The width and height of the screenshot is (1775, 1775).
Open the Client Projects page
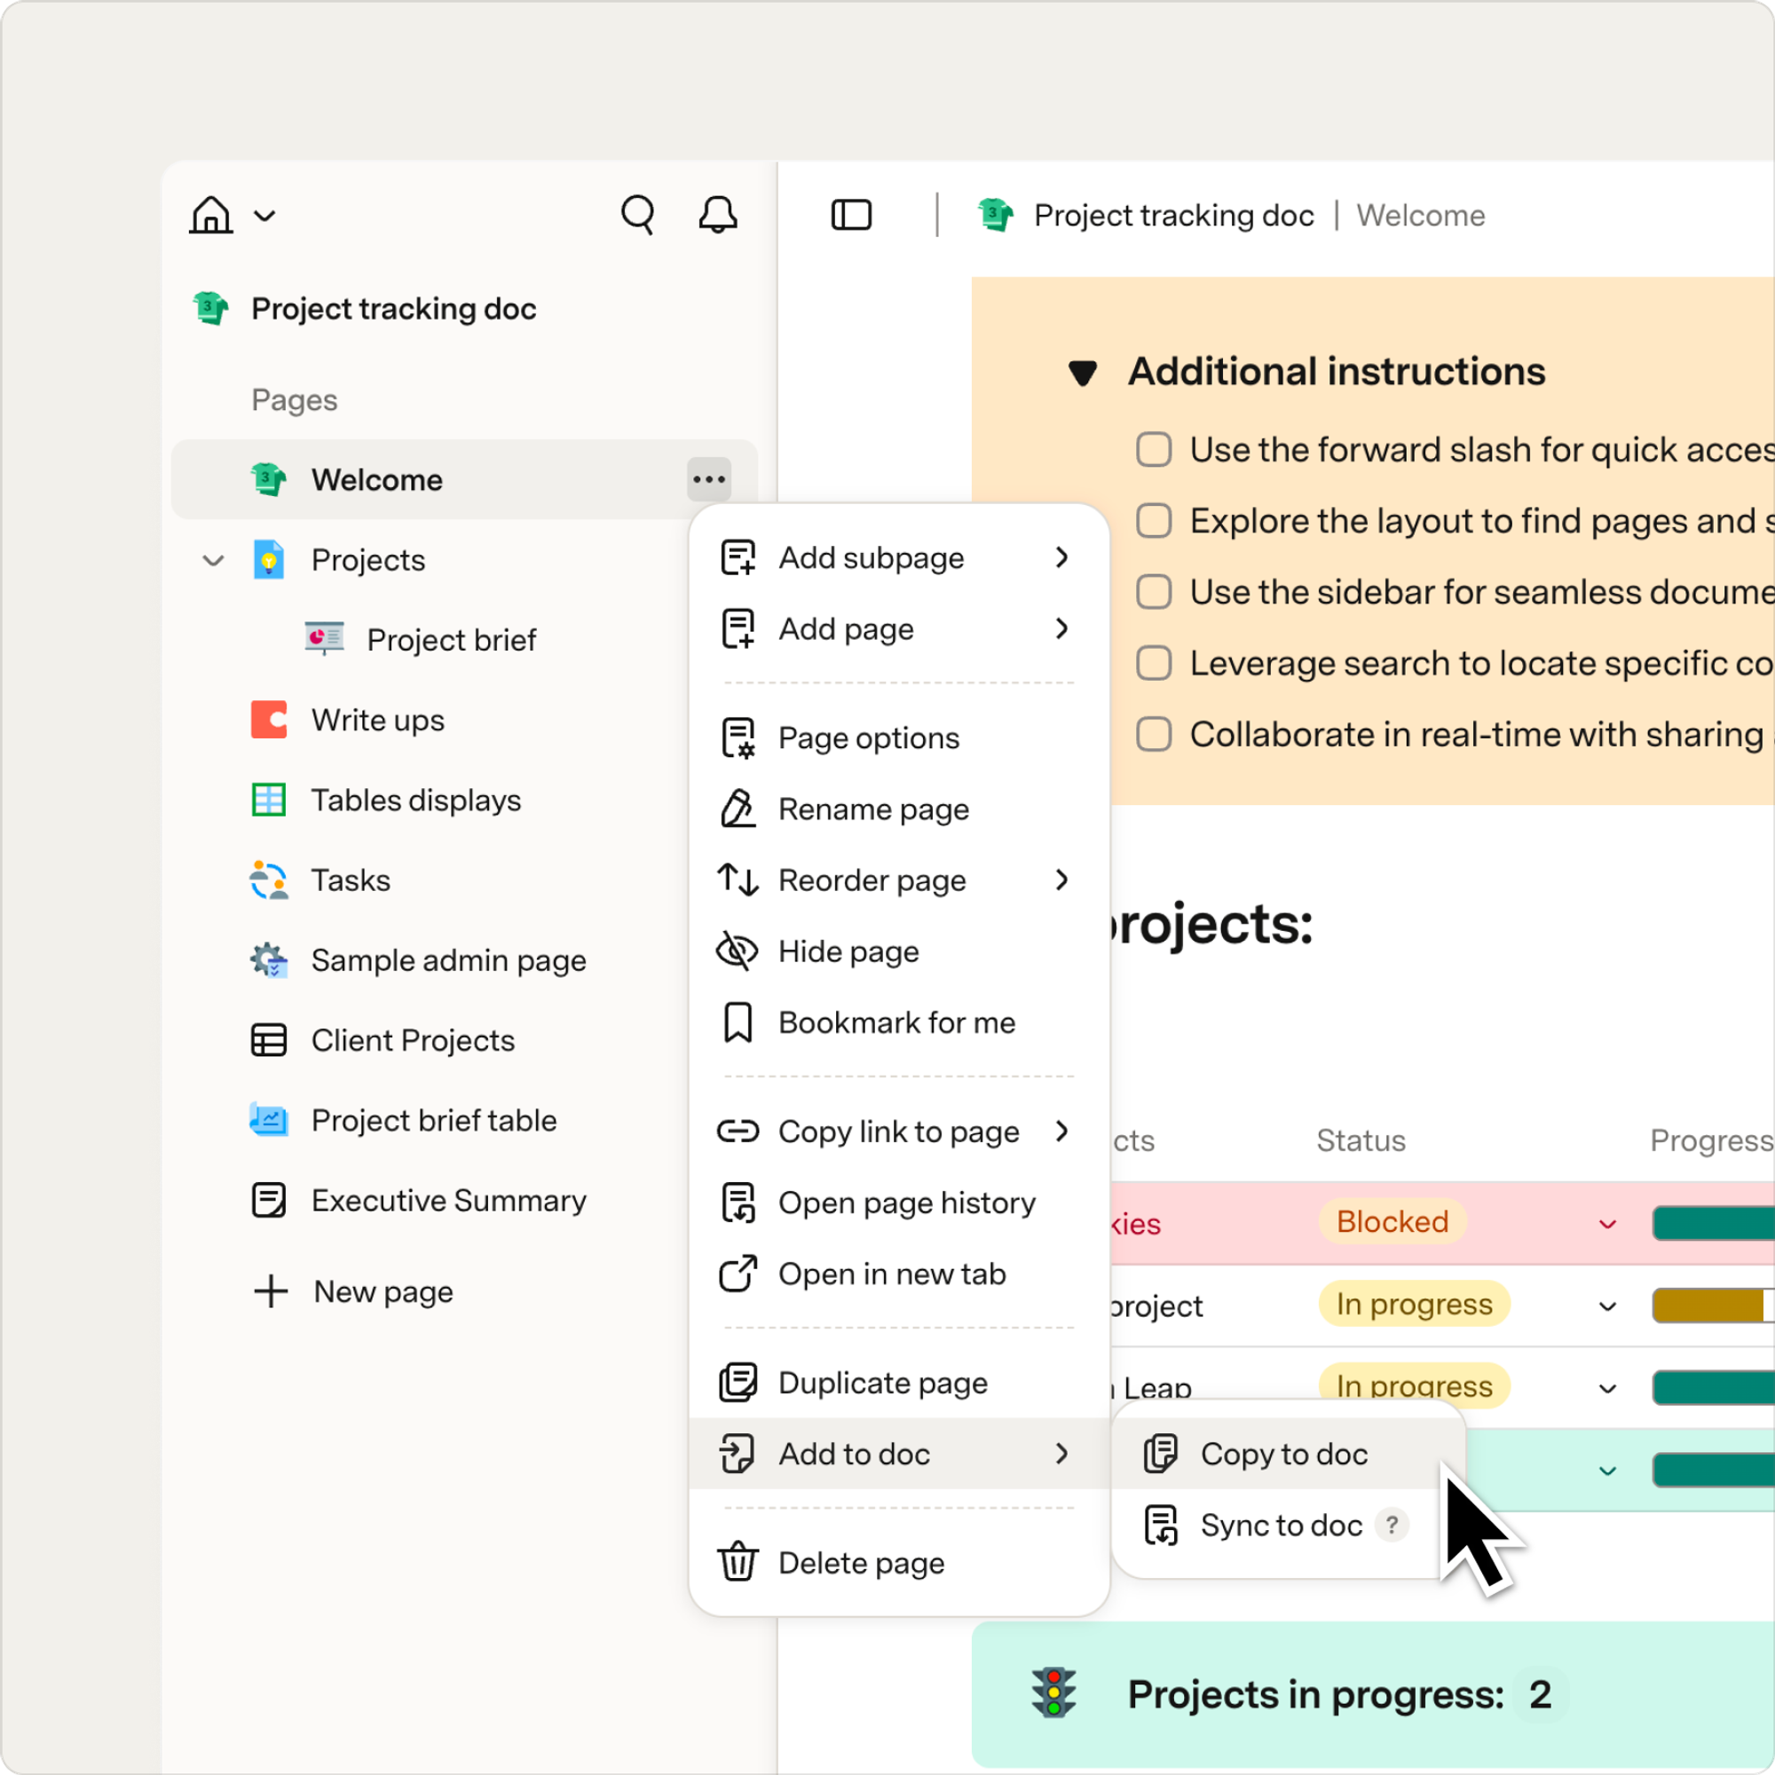click(413, 1040)
